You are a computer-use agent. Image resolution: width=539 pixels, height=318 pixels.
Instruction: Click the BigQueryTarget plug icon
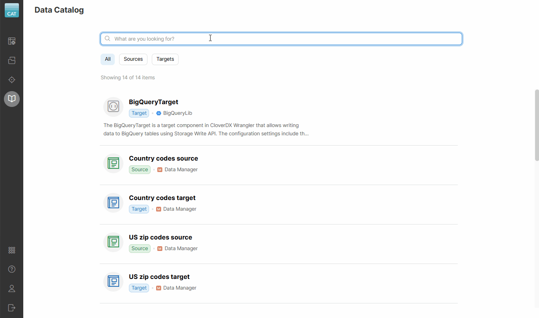(x=113, y=107)
